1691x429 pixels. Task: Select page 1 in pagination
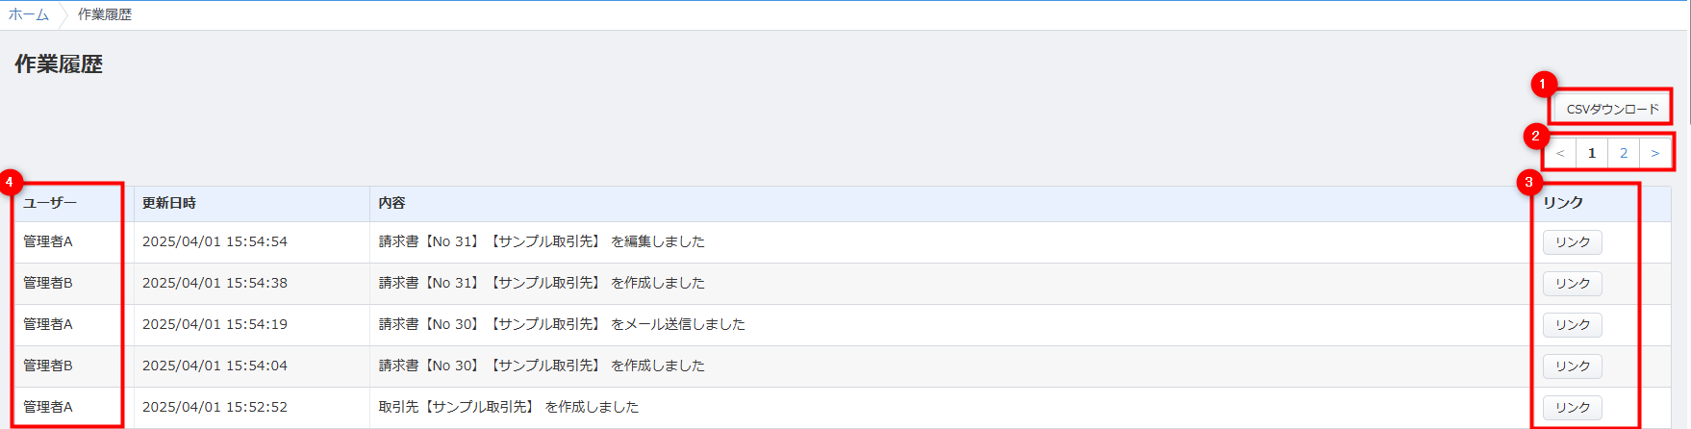click(x=1592, y=153)
